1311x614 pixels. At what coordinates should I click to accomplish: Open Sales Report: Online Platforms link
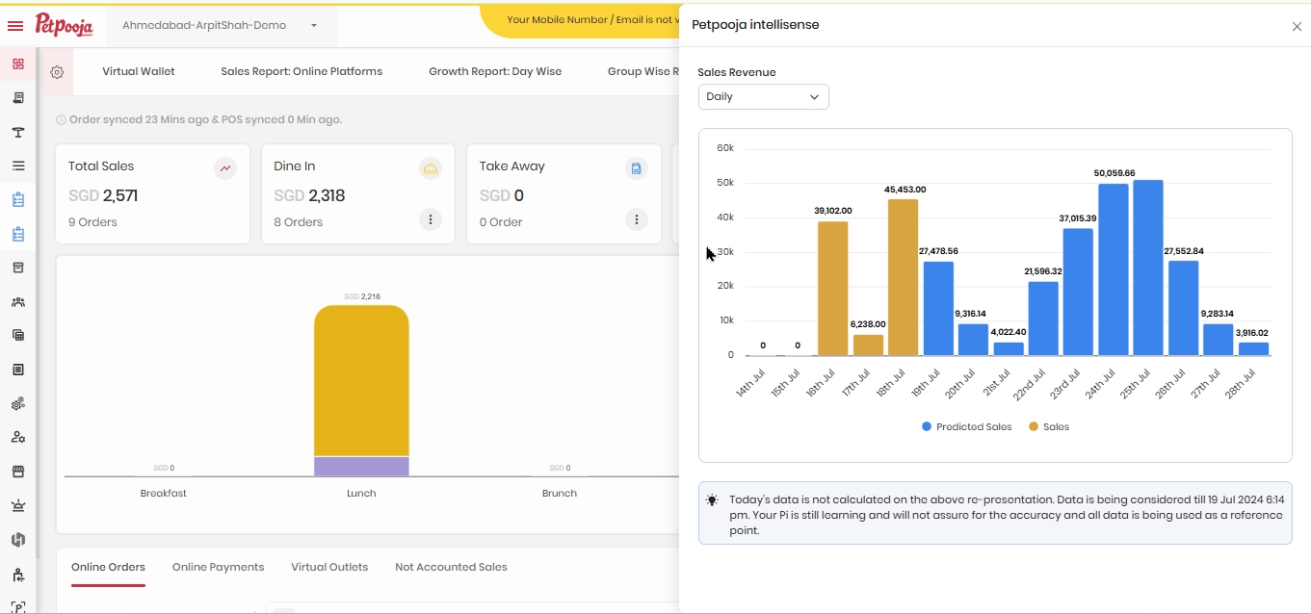(x=302, y=71)
